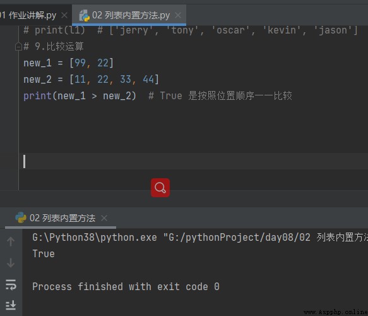Image resolution: width=368 pixels, height=316 pixels.
Task: Click the line new_2 = [11, 22, 33, 44]
Action: tap(92, 80)
